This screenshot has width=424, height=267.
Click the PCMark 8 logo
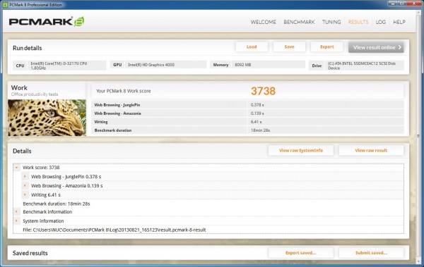point(47,21)
